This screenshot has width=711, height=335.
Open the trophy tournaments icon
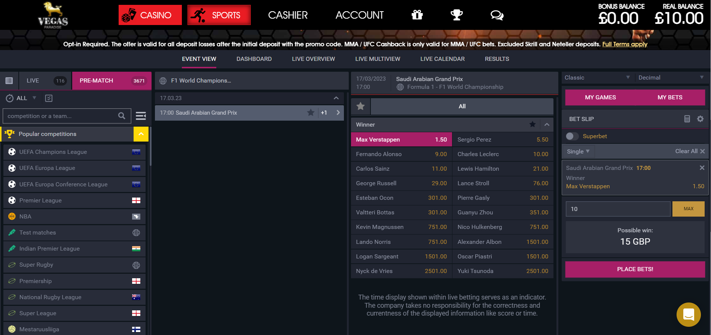[x=457, y=15]
